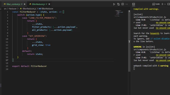This screenshot has width=170, height=95.
Task: Click the src breadcrumb
Action: (5, 9)
